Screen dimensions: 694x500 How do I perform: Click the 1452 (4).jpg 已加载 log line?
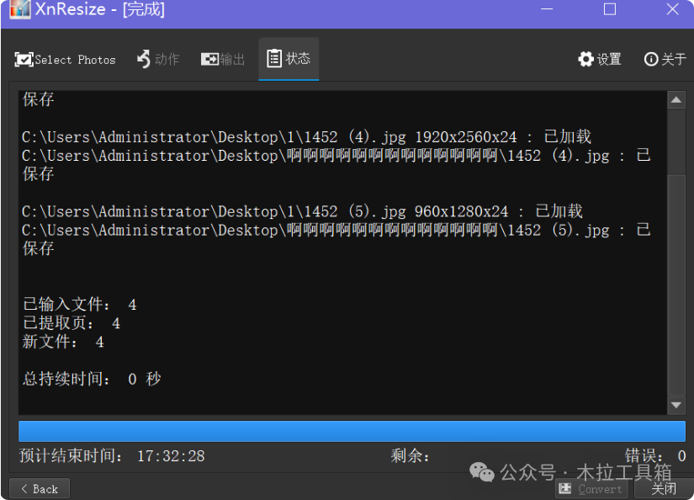point(307,137)
